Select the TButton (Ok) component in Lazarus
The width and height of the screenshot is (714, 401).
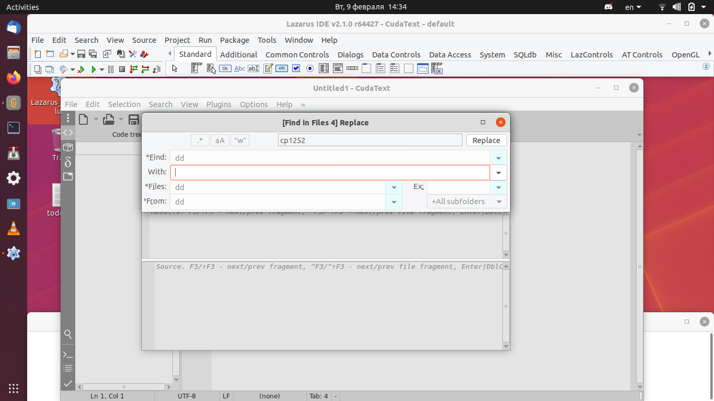tap(225, 68)
